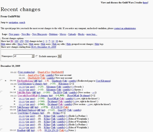Follow the contact an administrator link
Viewport: 153px width, 132px height.
125,28
